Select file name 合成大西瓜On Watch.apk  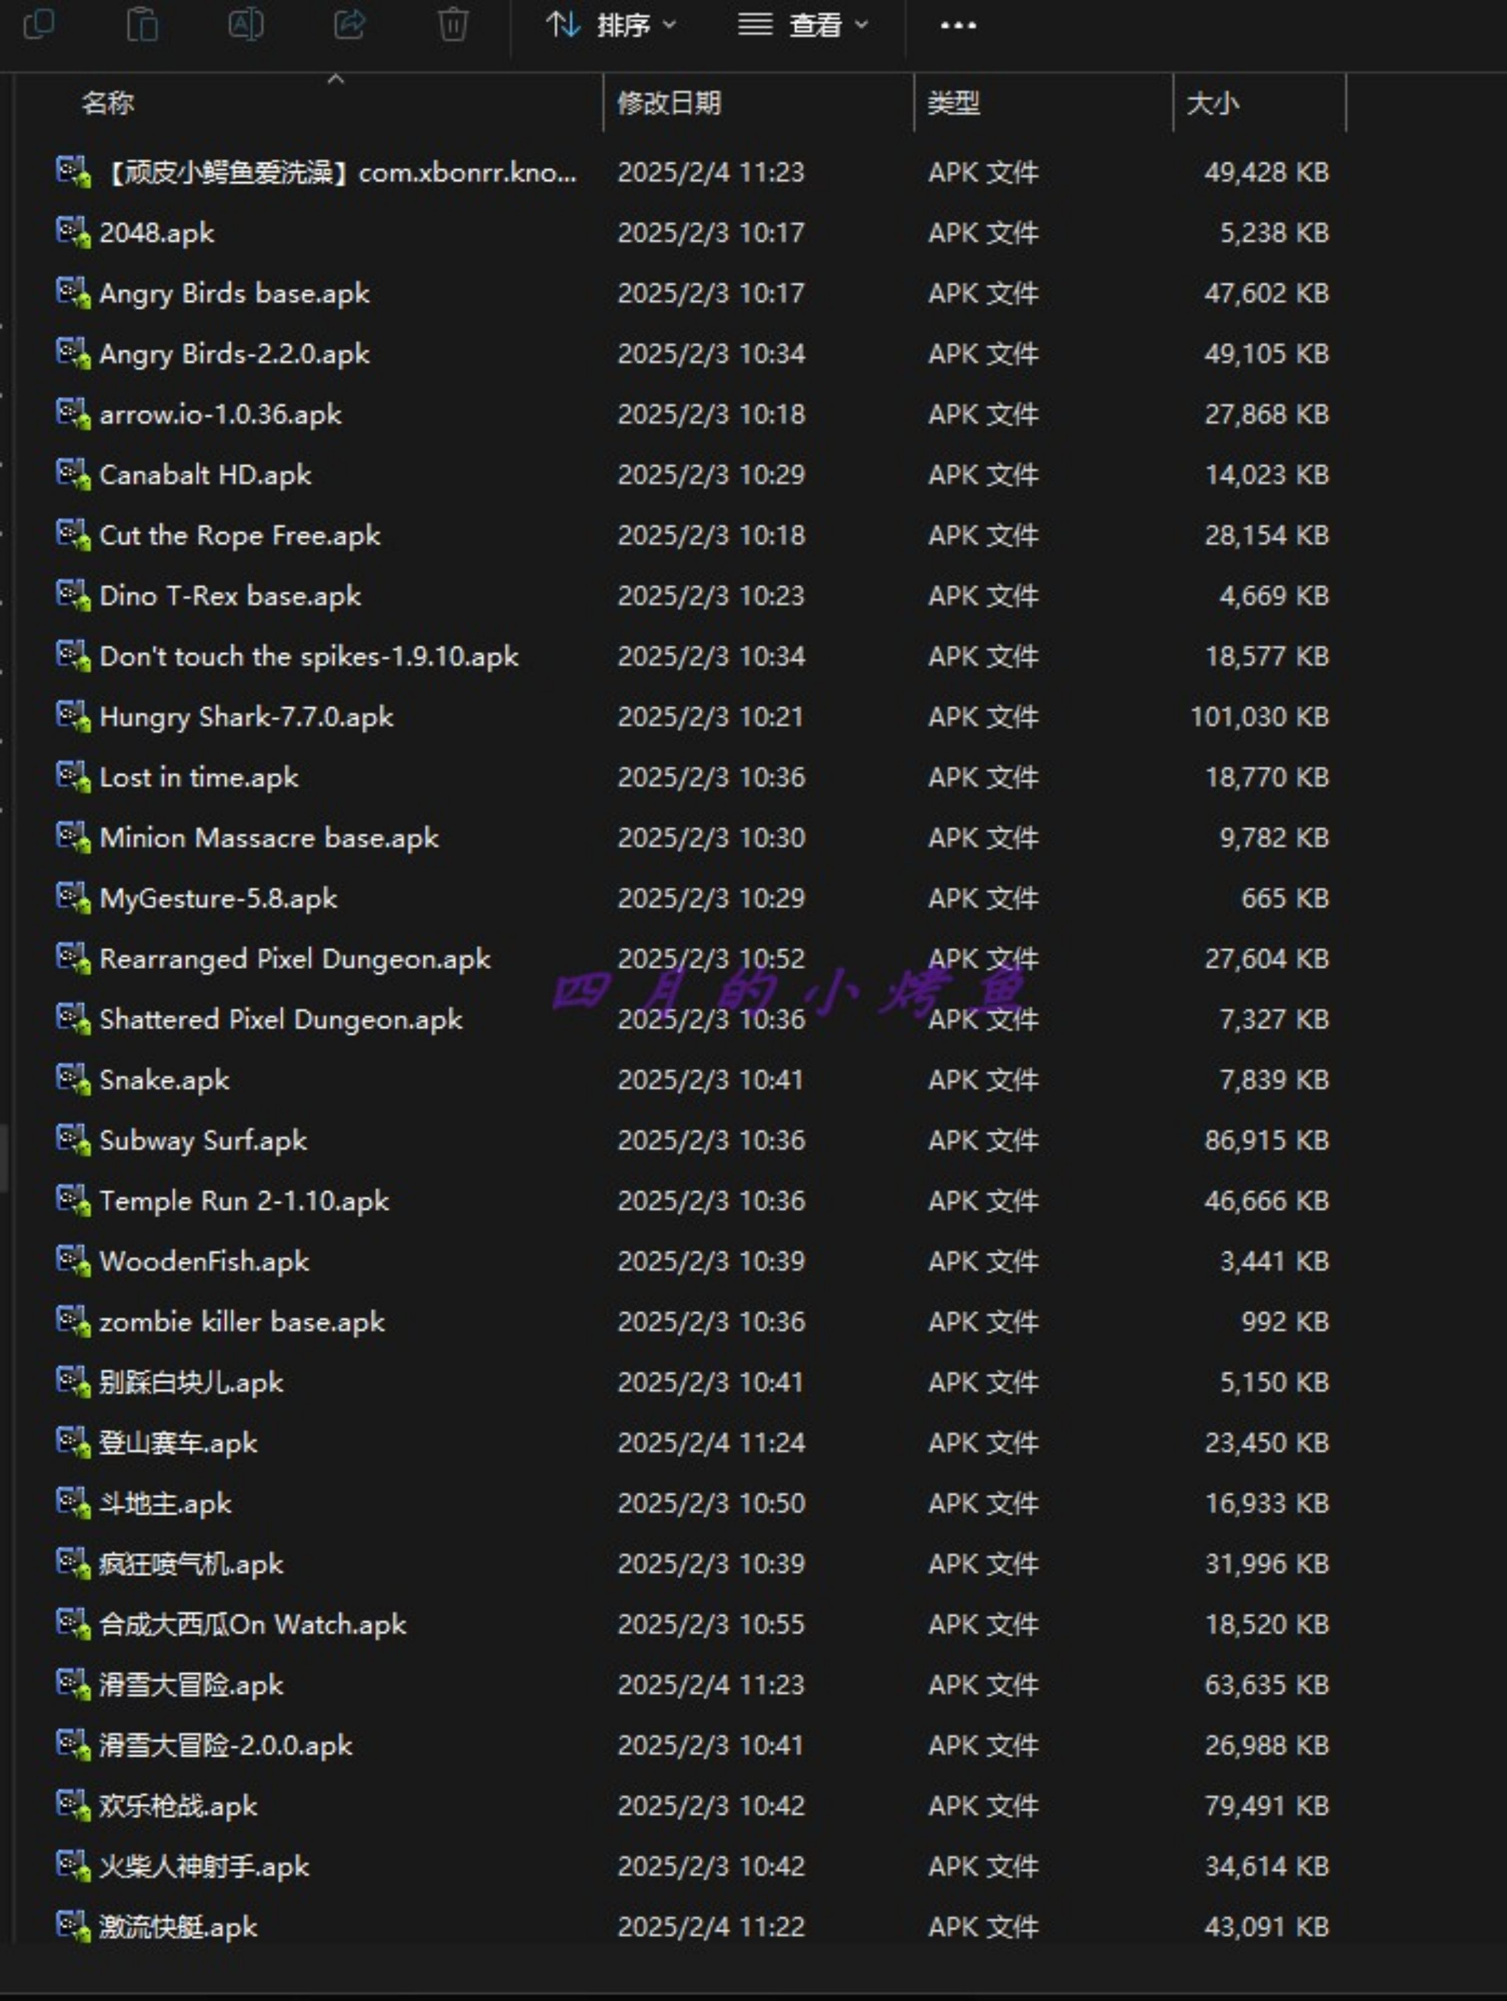coord(253,1625)
